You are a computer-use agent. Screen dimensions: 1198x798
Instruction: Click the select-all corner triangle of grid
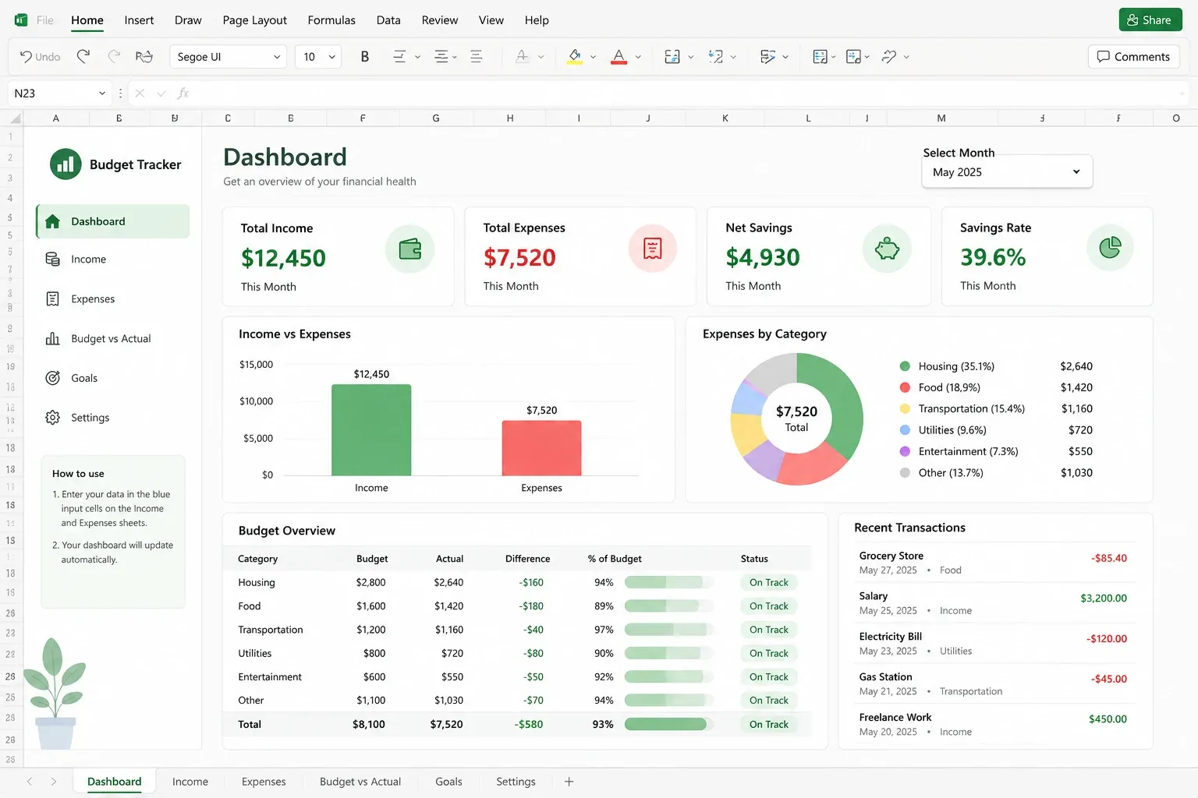click(x=15, y=118)
